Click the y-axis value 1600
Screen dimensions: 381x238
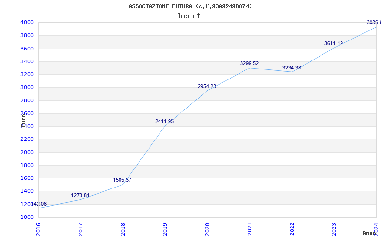(x=27, y=178)
